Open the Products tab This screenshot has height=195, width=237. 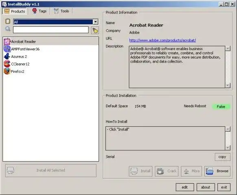point(15,11)
